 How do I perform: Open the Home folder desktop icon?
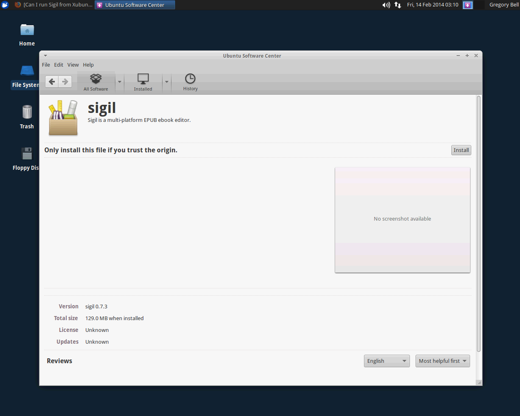27,35
